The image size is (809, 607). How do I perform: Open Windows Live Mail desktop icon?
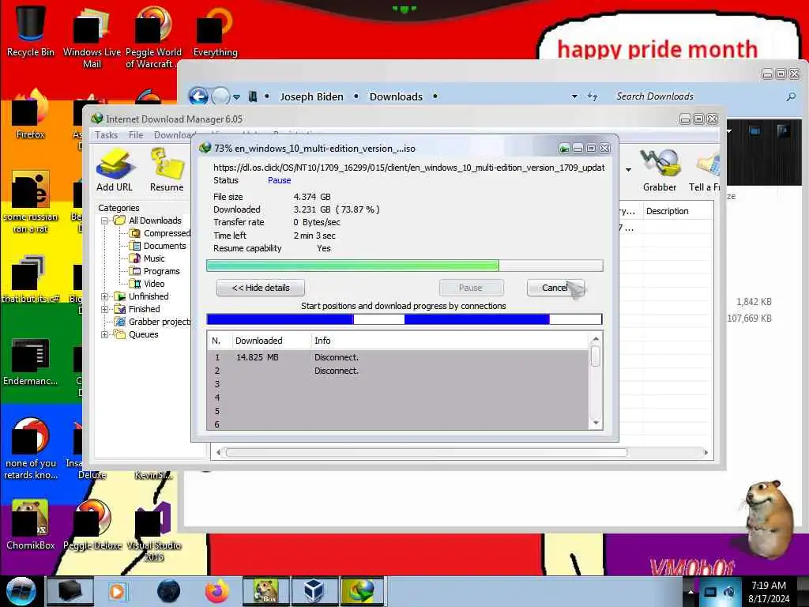(92, 36)
